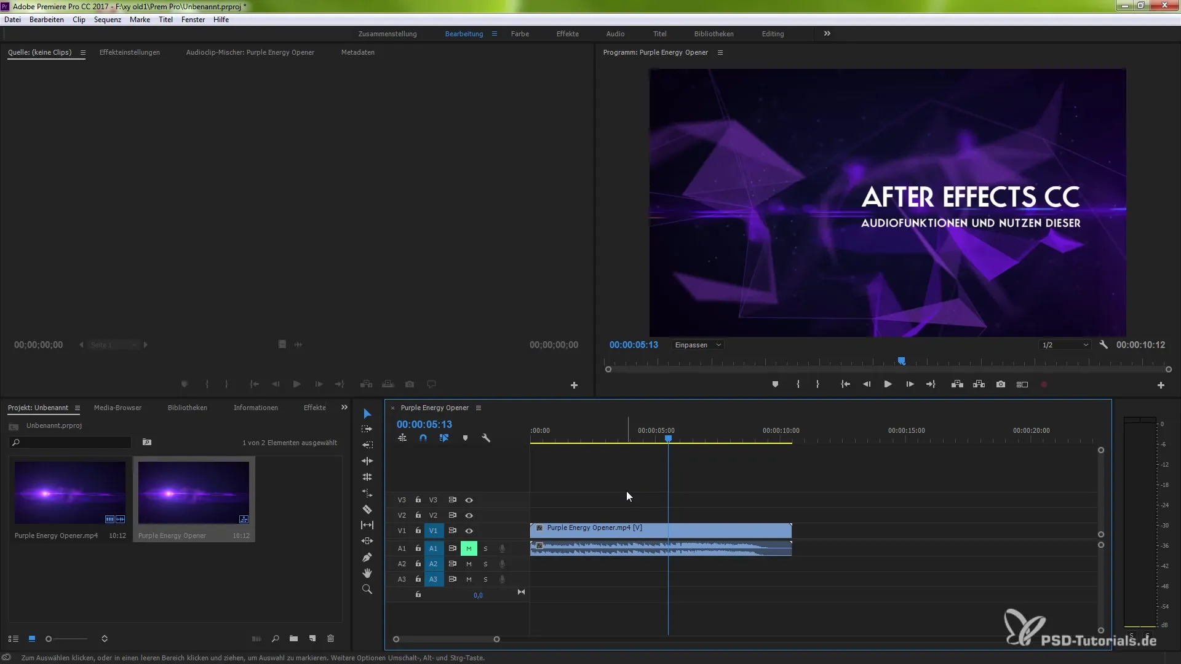The height and width of the screenshot is (664, 1181).
Task: Mute audio track A2
Action: pyautogui.click(x=469, y=564)
